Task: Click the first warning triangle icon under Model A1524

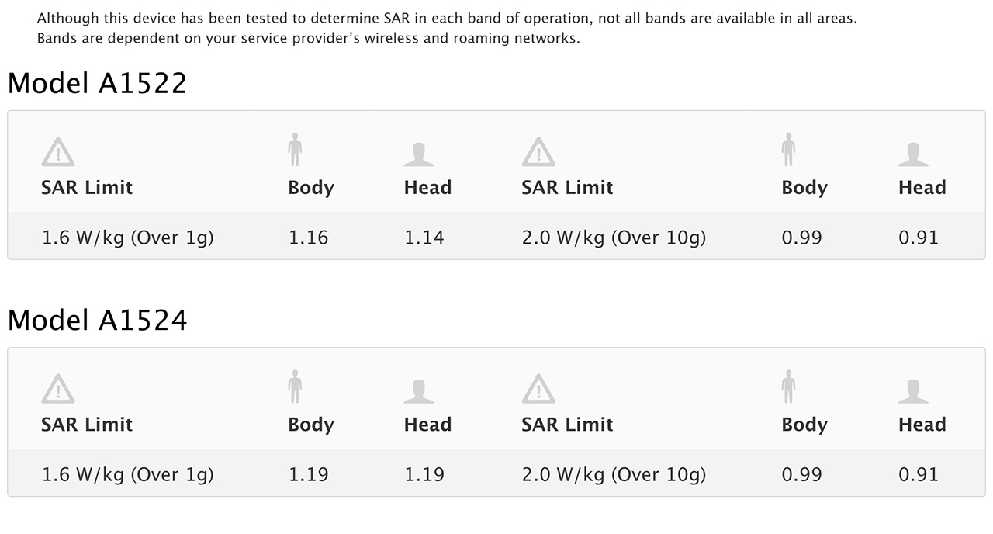Action: 58,388
